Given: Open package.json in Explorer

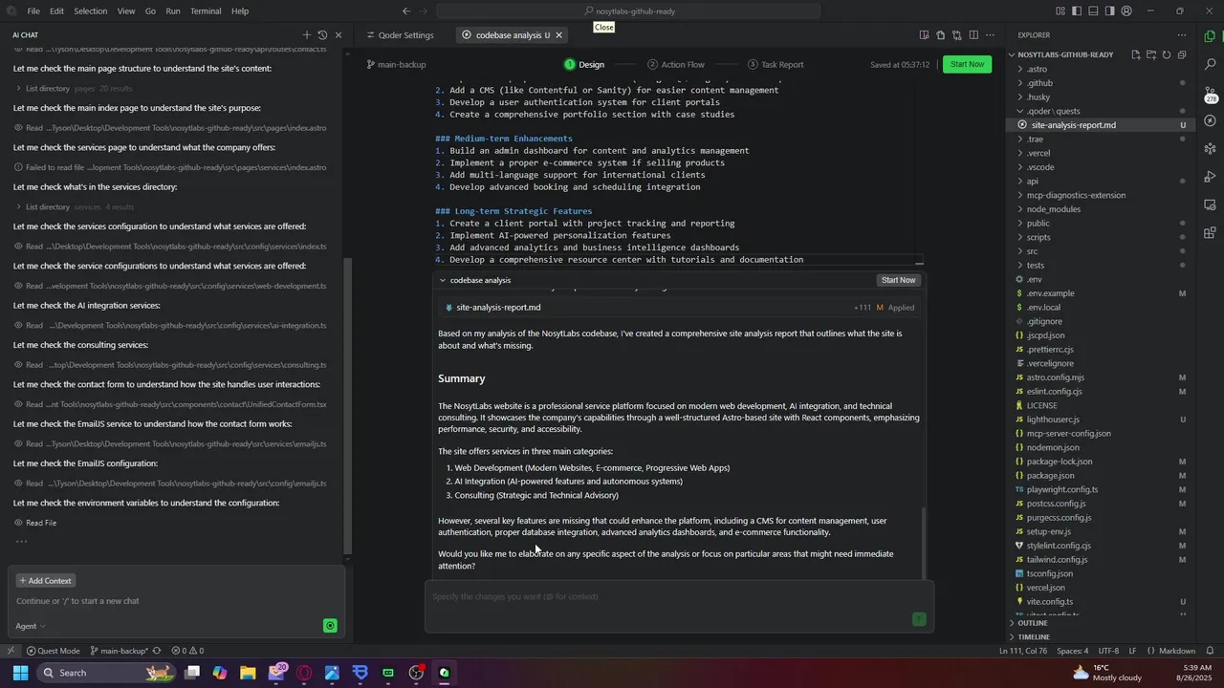Looking at the screenshot, I should click(x=1050, y=476).
